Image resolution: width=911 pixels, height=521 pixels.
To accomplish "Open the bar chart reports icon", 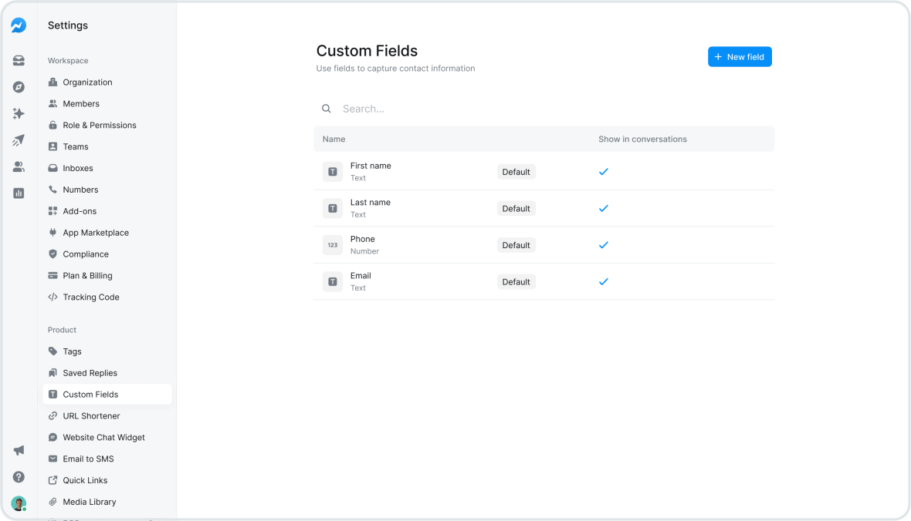I will [x=19, y=193].
